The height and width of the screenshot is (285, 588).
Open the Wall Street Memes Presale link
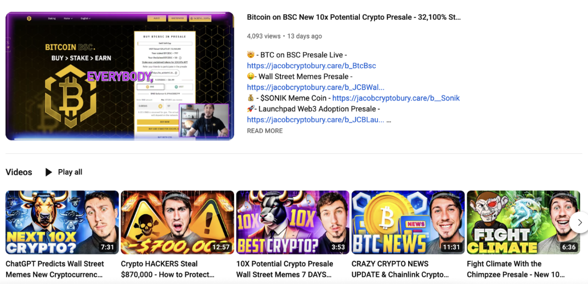tap(315, 87)
